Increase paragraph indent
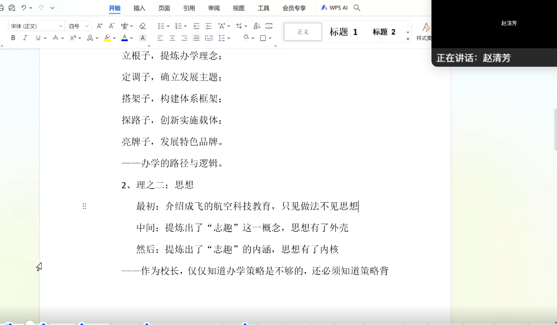Screen dimensions: 557x325 click(x=208, y=26)
